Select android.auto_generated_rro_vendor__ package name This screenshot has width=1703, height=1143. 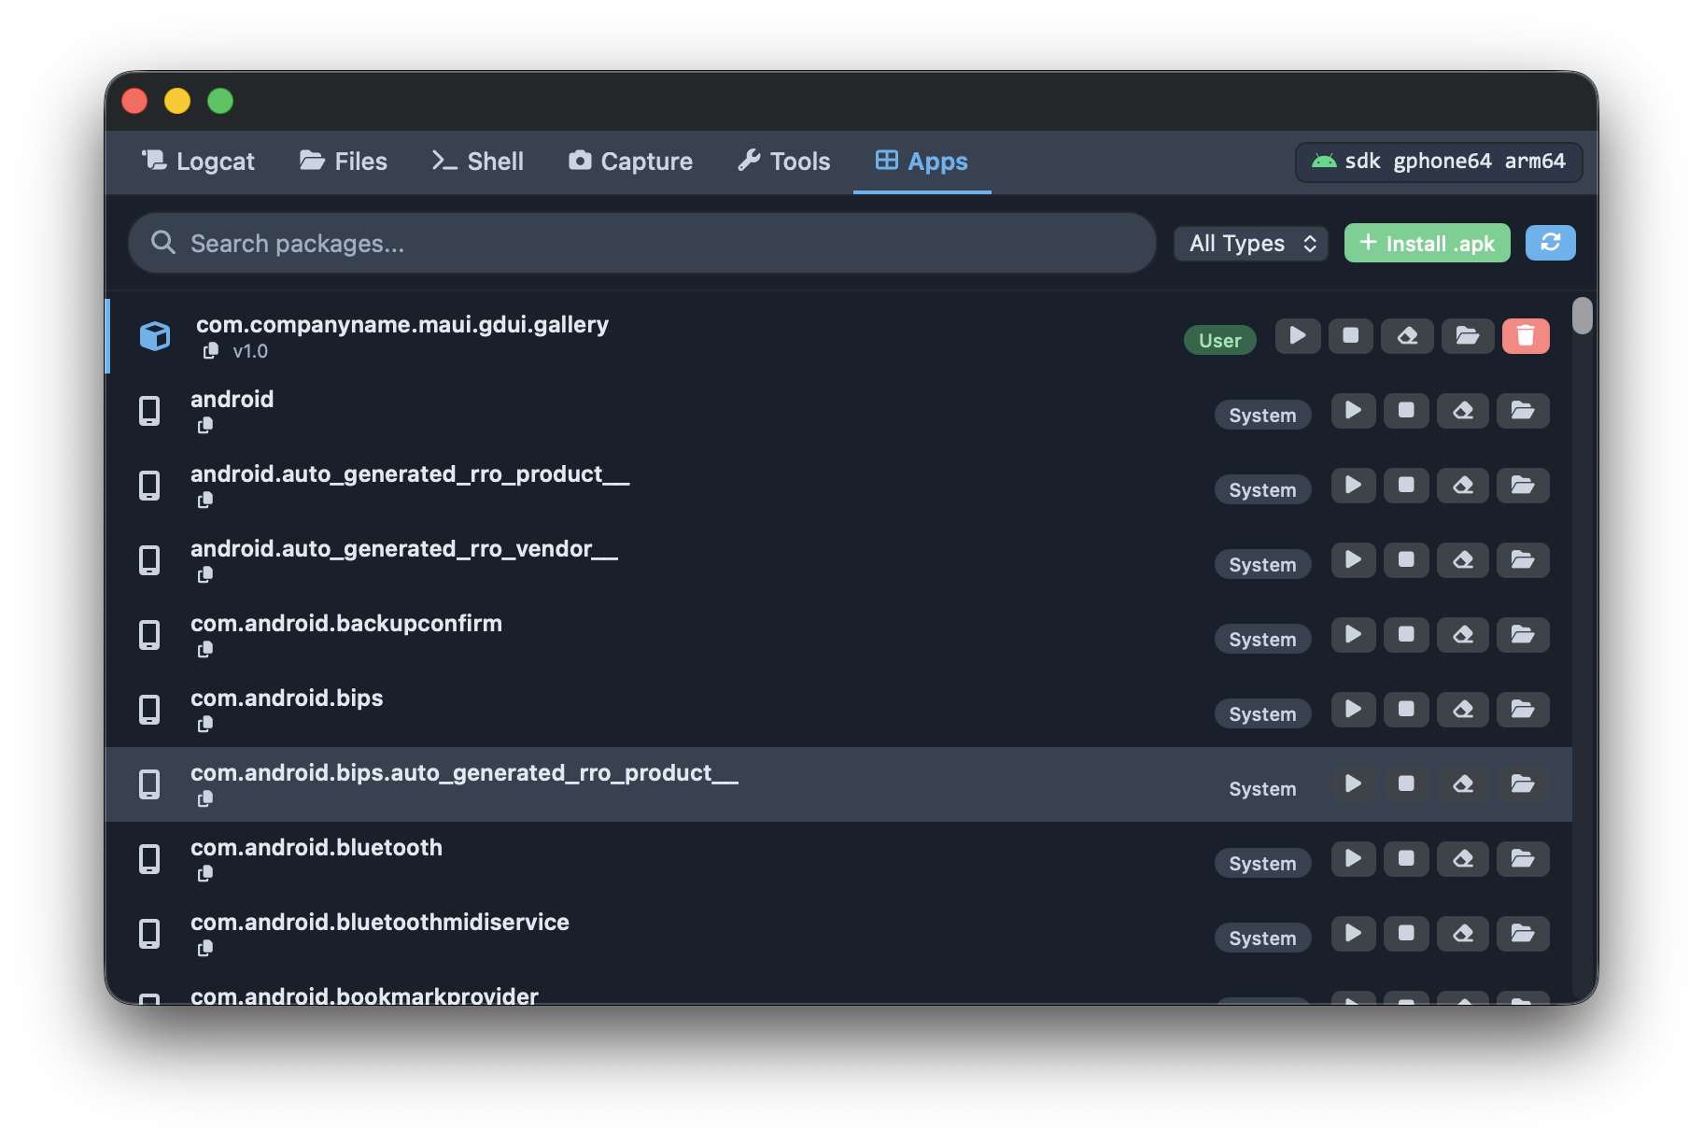(x=404, y=549)
